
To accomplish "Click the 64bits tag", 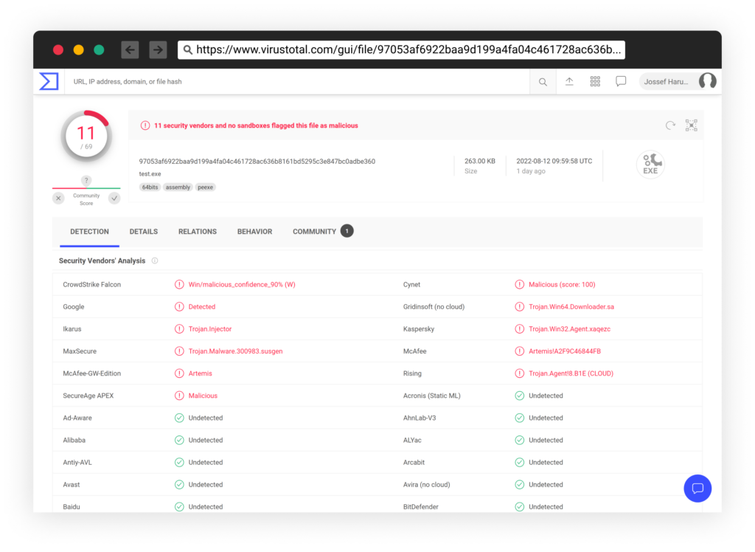I will pyautogui.click(x=150, y=187).
